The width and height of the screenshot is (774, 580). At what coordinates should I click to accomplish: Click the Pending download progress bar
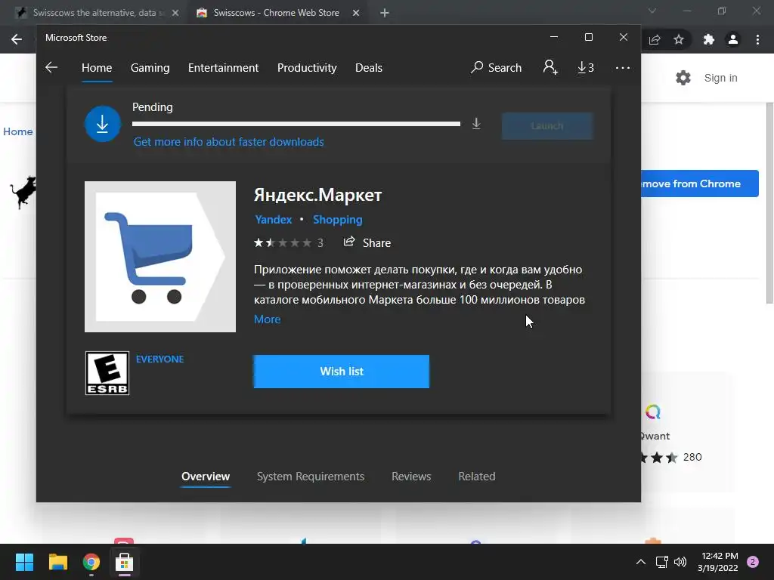[x=296, y=124]
